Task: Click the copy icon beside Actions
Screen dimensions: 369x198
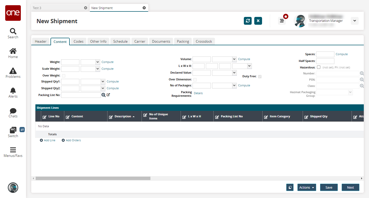Action: (290, 187)
